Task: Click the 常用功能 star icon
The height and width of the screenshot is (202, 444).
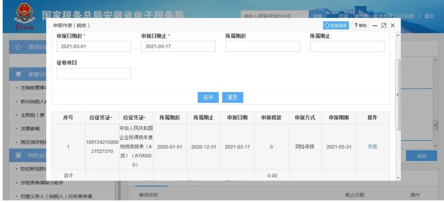Action: pyautogui.click(x=18, y=47)
